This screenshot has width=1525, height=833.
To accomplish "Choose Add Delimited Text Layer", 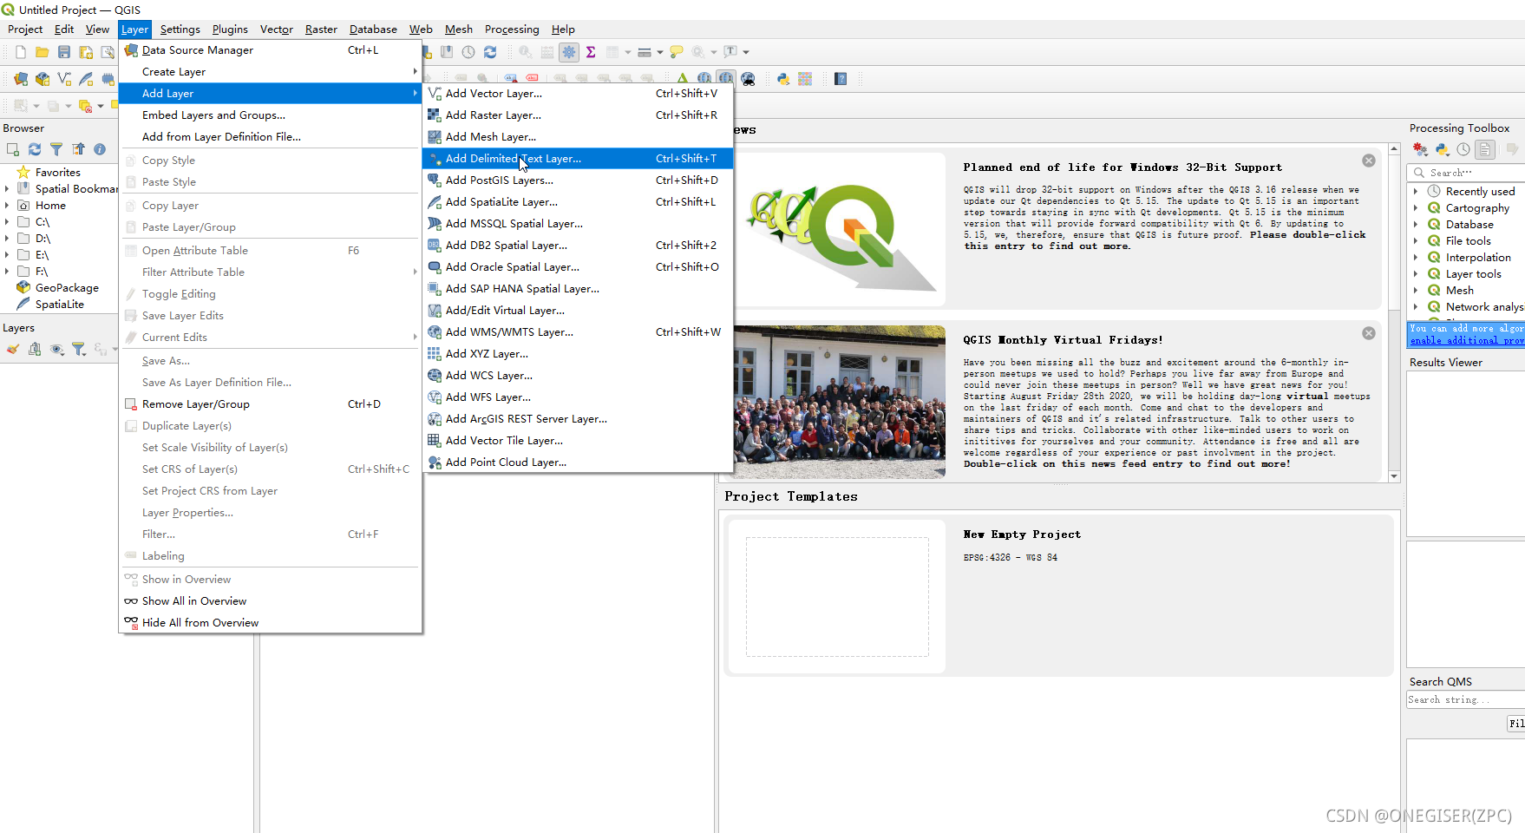I will tap(578, 159).
